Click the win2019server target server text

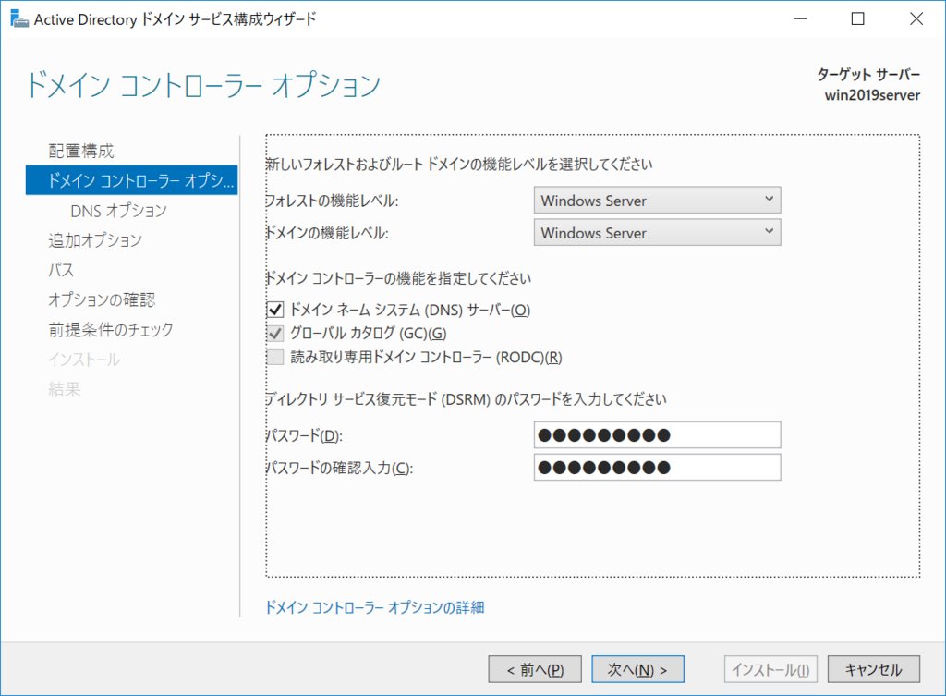pyautogui.click(x=872, y=95)
